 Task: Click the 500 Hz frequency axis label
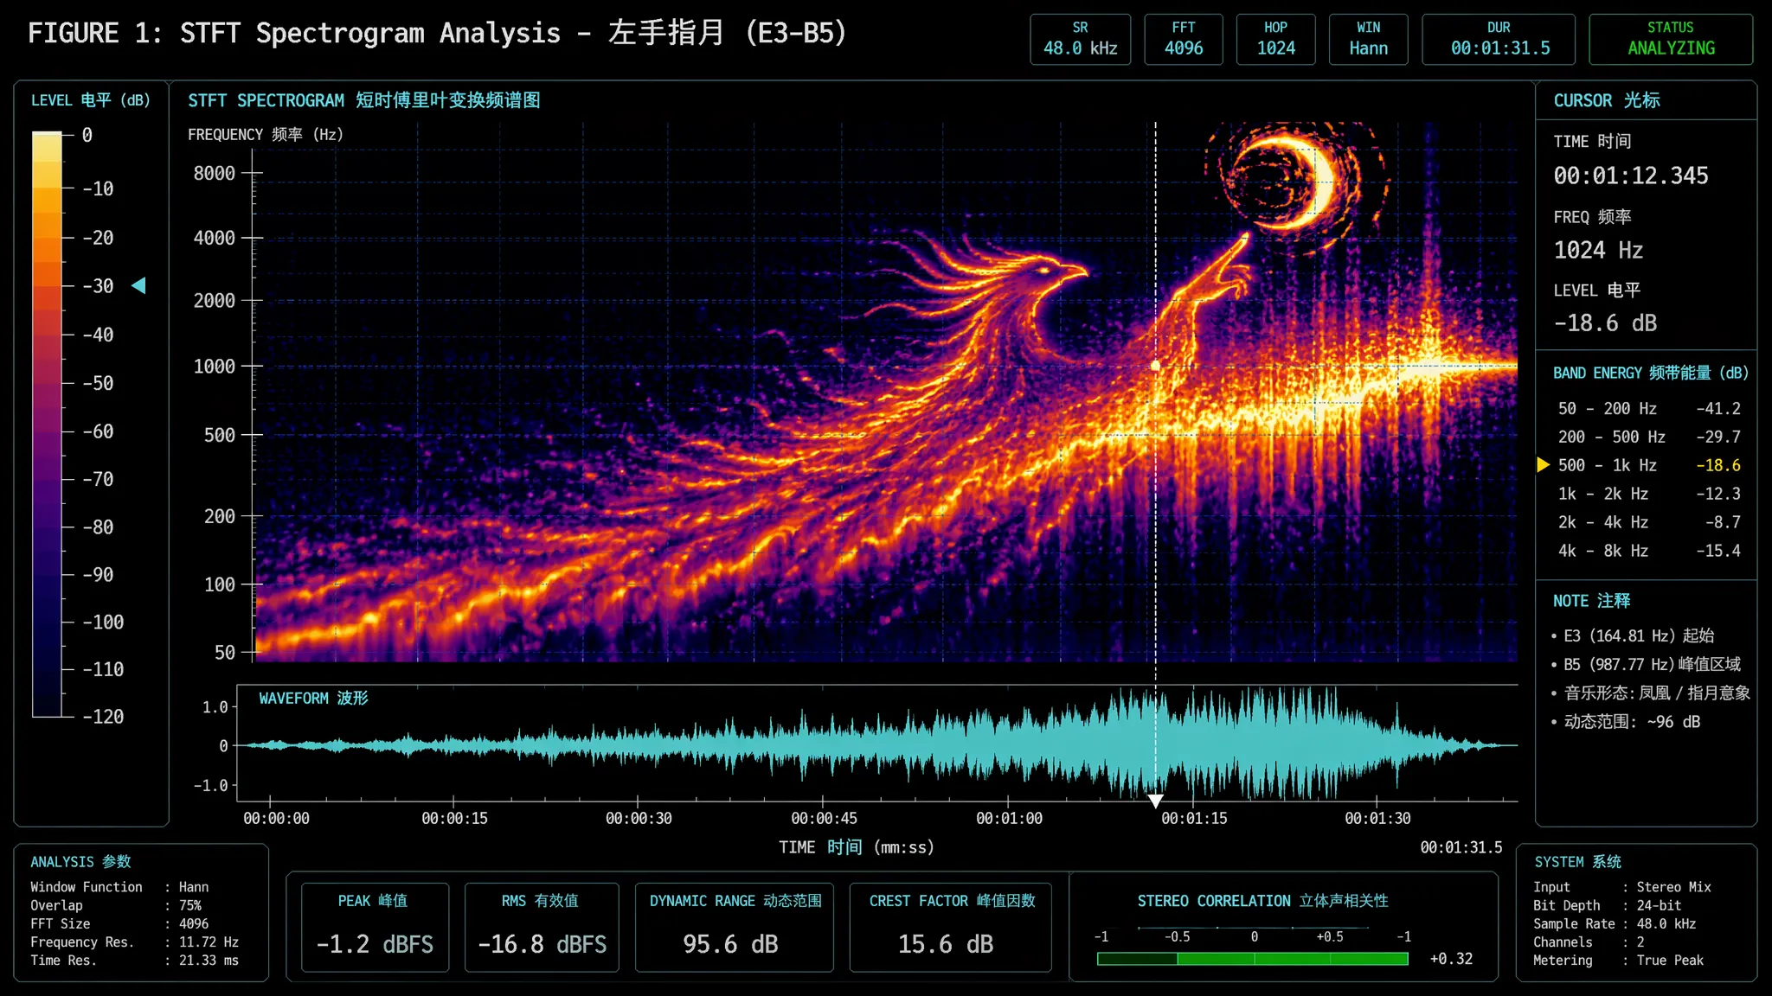[219, 435]
